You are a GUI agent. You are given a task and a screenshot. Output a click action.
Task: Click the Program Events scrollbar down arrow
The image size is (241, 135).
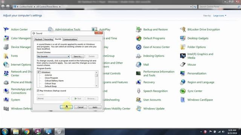click(96, 86)
